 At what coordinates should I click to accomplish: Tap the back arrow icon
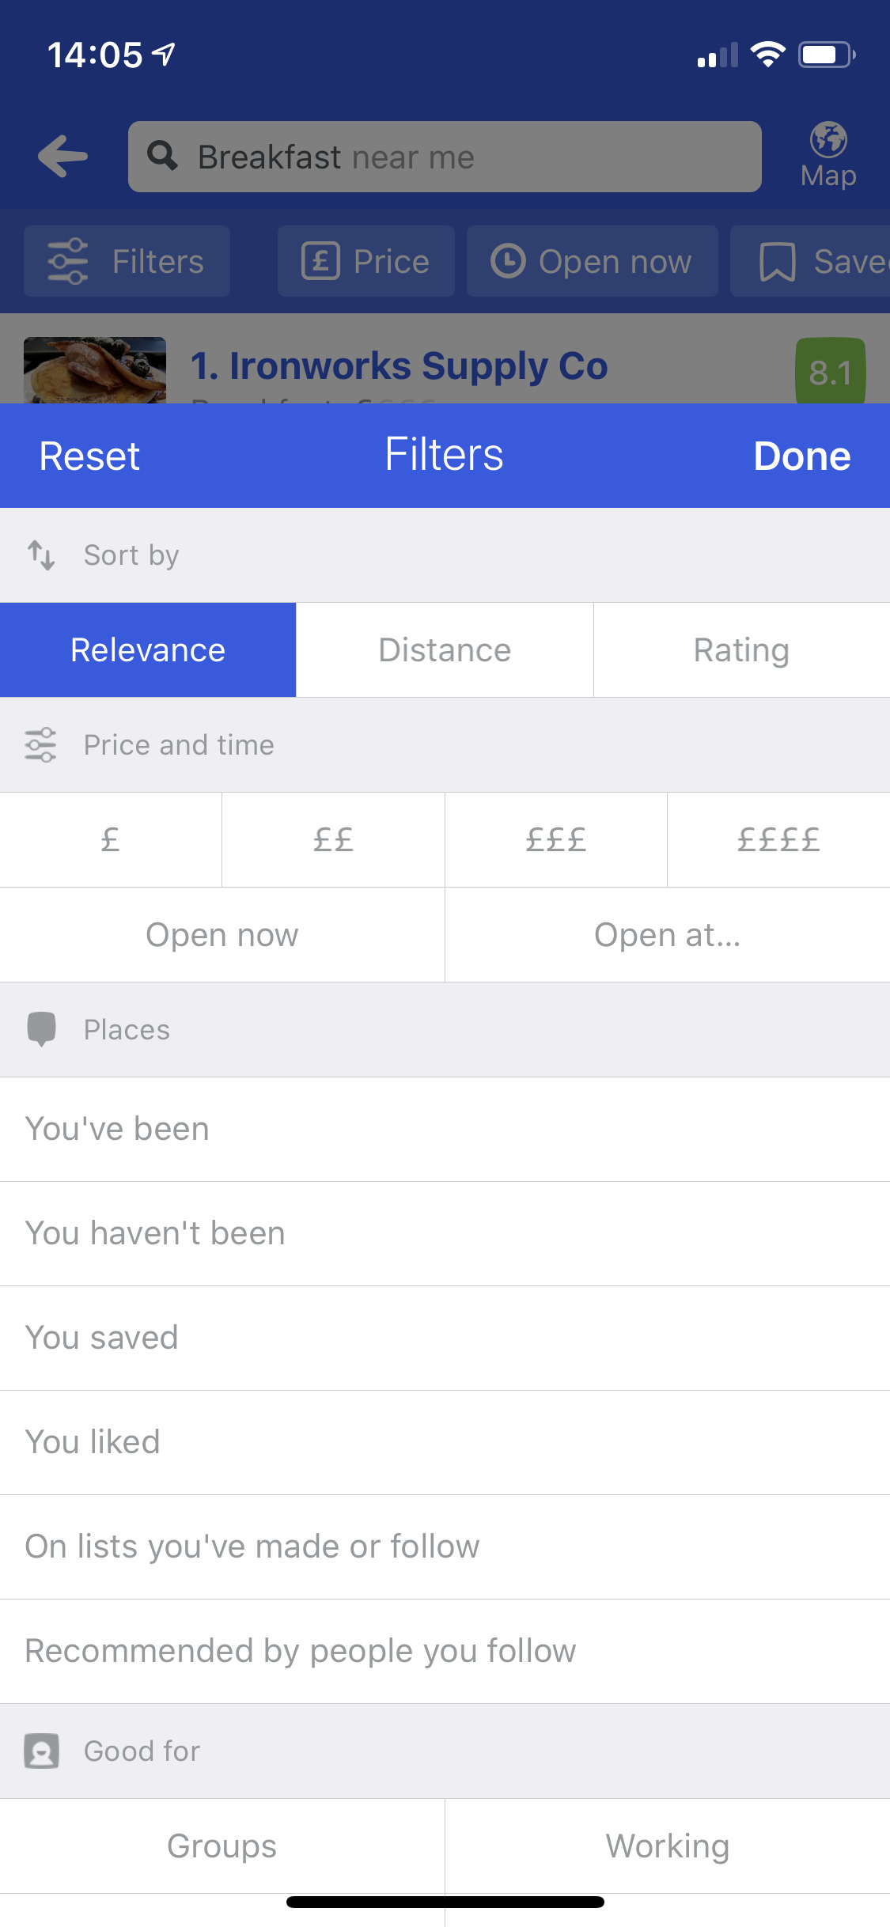coord(63,156)
